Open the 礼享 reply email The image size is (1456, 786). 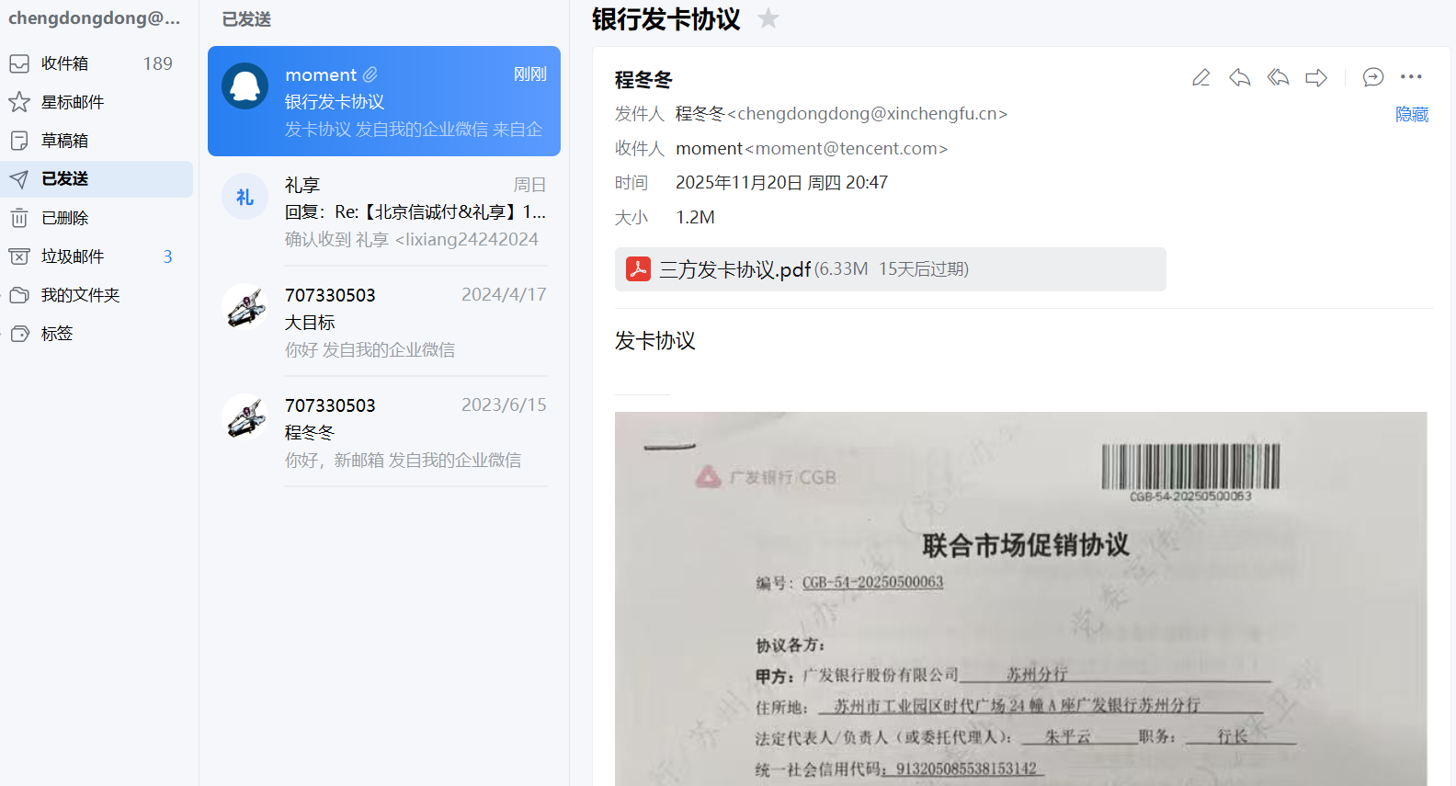click(x=384, y=211)
